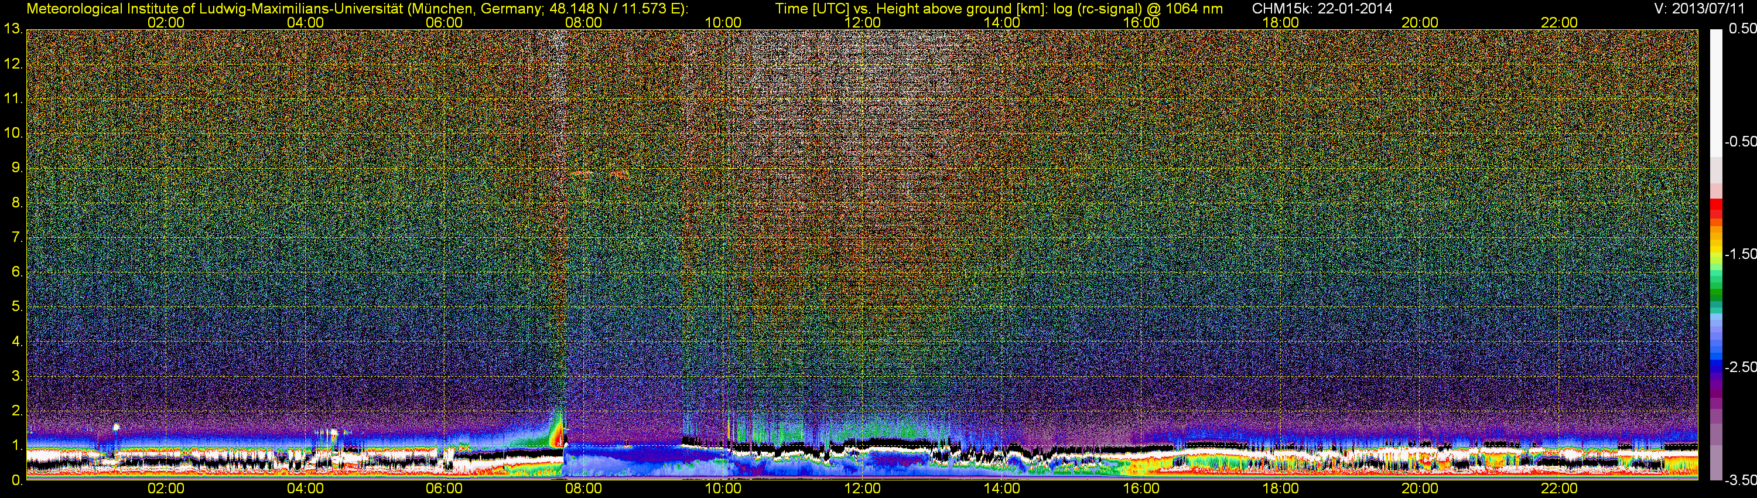Click the 08:00 label on the bottom time axis
This screenshot has height=498, width=1757.
pos(584,489)
